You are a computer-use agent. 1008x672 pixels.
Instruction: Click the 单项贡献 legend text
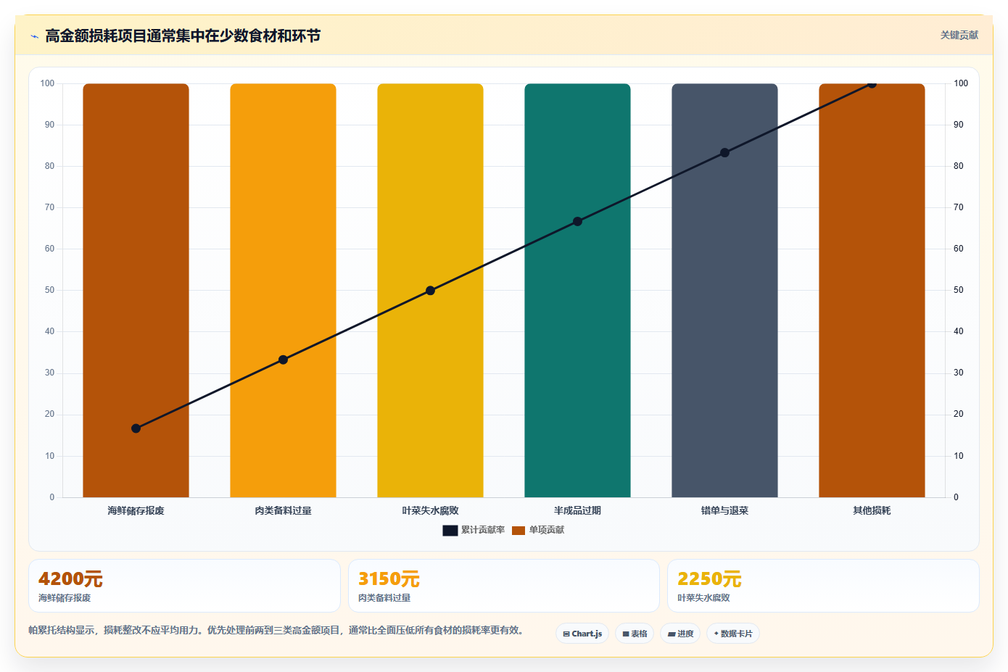547,530
